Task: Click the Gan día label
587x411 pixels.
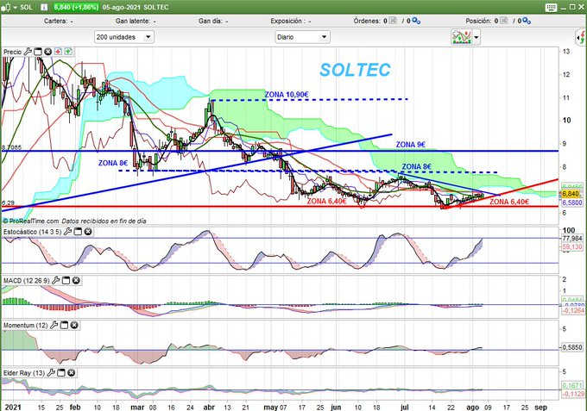Action: point(210,22)
